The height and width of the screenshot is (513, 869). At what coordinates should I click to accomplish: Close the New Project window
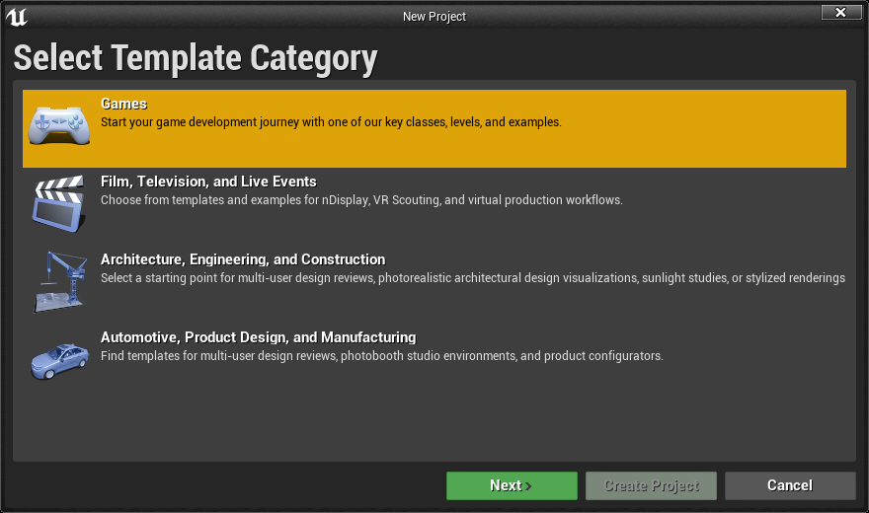click(x=840, y=12)
